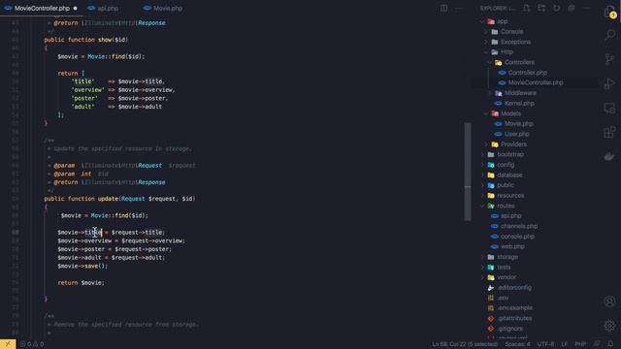Expand the database folder

tap(509, 174)
